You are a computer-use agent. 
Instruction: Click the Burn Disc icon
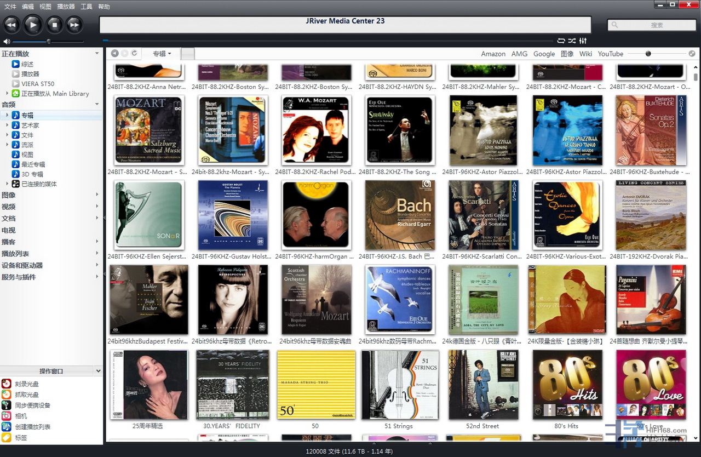(x=7, y=384)
